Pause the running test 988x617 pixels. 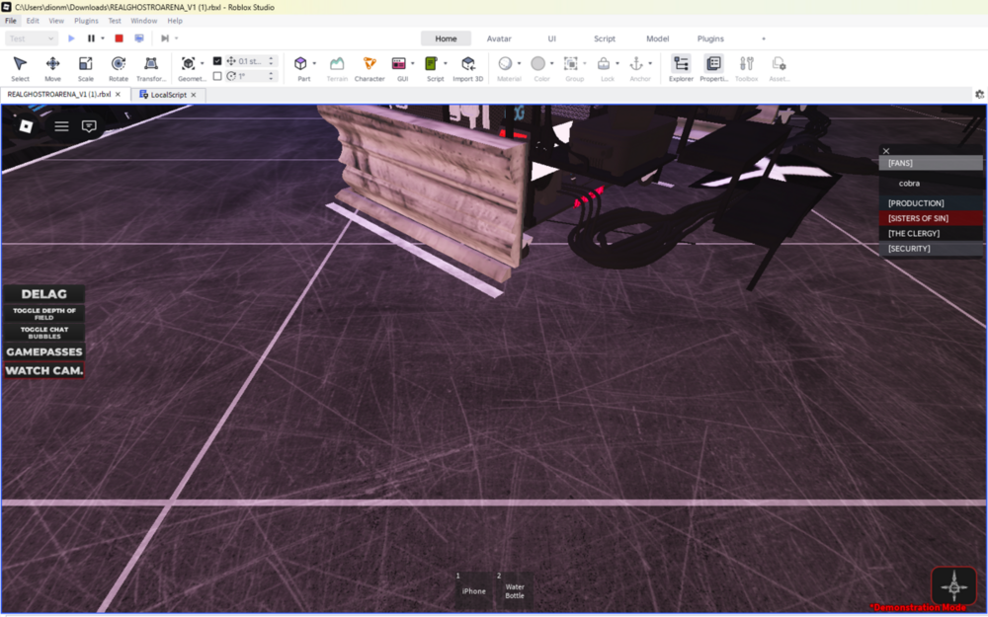pyautogui.click(x=91, y=39)
